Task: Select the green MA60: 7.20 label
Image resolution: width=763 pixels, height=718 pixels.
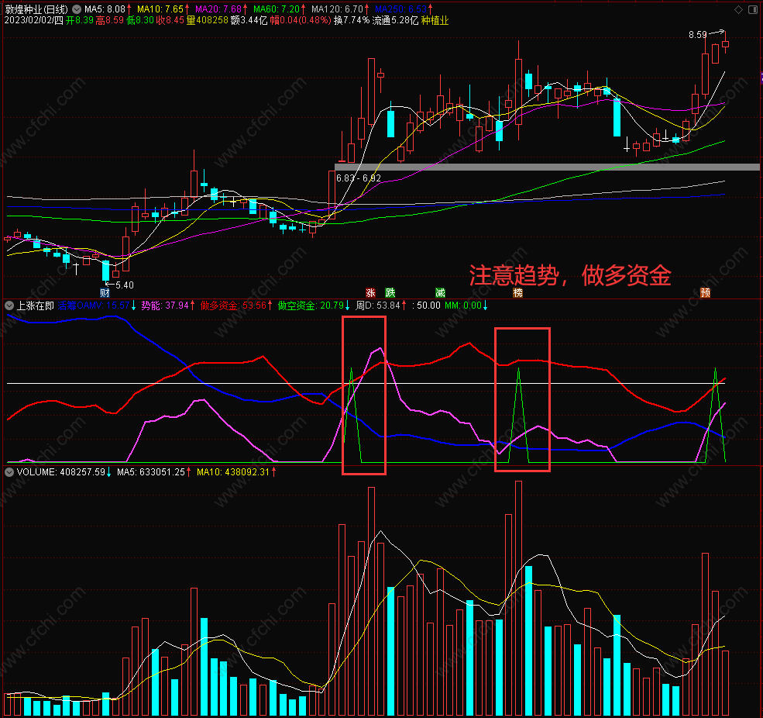Action: pos(277,9)
